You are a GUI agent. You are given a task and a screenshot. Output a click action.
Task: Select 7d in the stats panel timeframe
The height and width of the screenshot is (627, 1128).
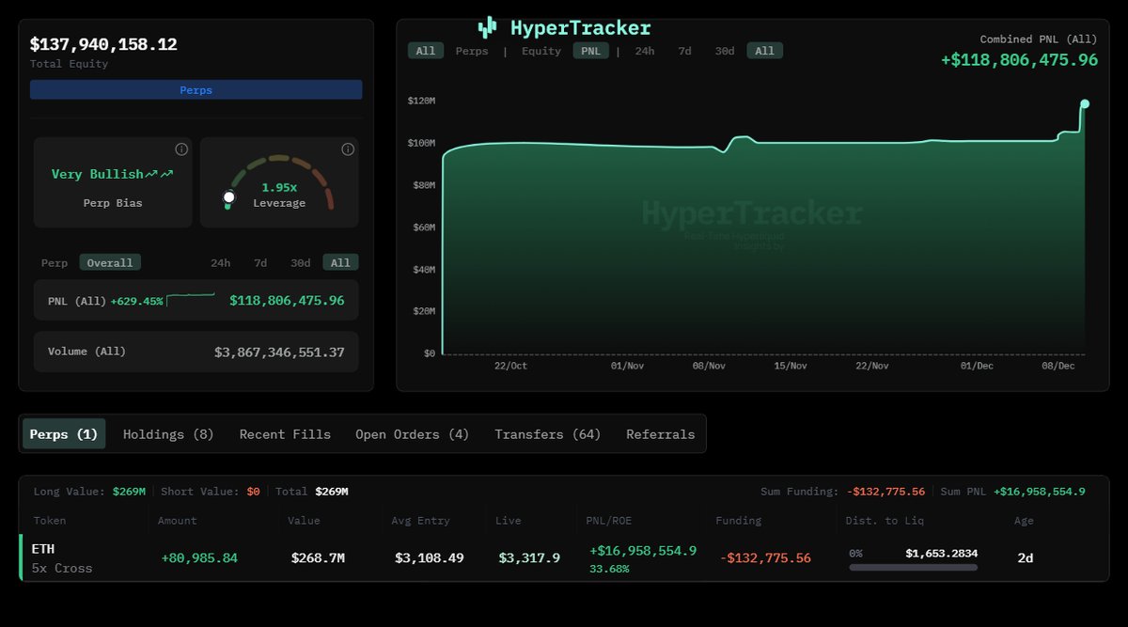tap(260, 263)
